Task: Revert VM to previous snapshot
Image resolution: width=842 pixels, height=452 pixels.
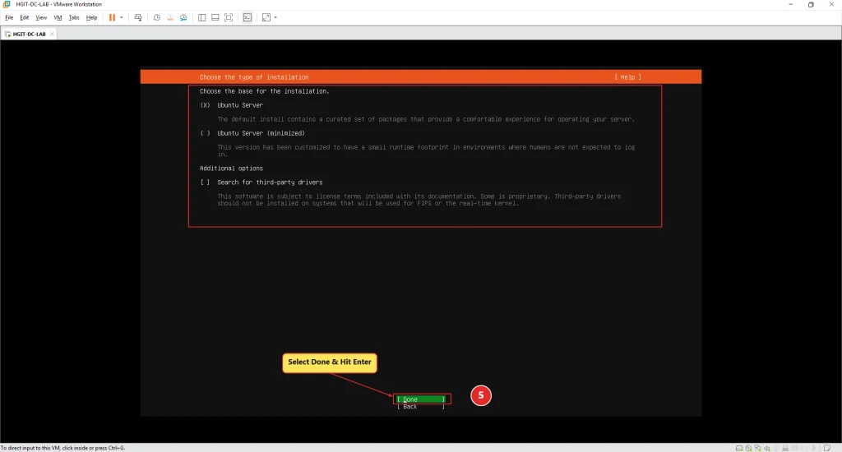Action: [170, 17]
